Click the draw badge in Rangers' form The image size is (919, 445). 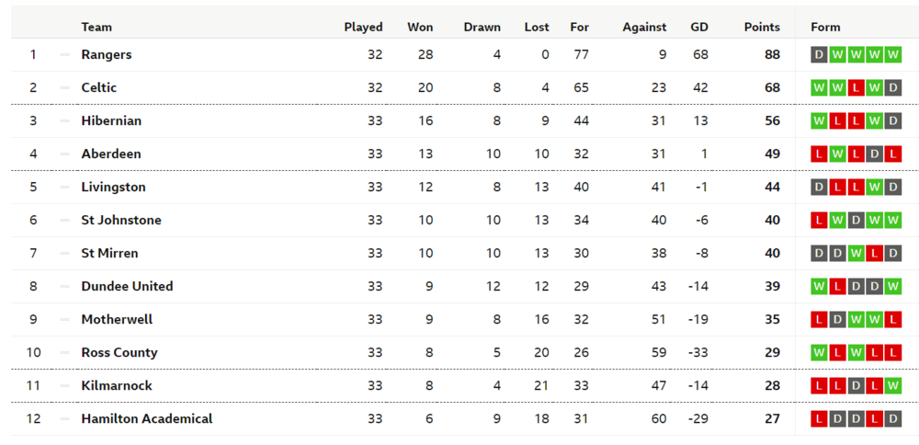click(819, 55)
